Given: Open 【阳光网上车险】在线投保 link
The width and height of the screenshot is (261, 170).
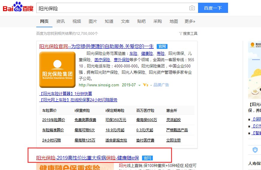Looking at the screenshot, I should tap(79, 100).
